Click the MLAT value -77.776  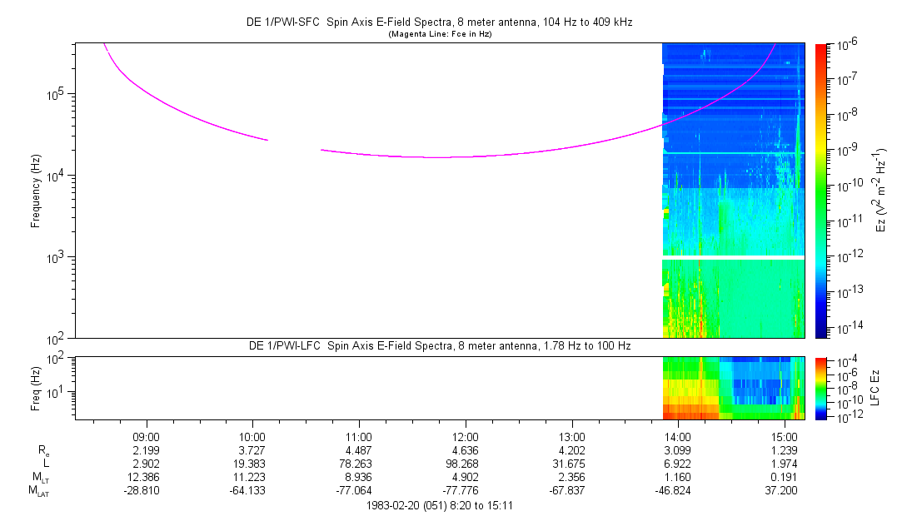tap(465, 490)
